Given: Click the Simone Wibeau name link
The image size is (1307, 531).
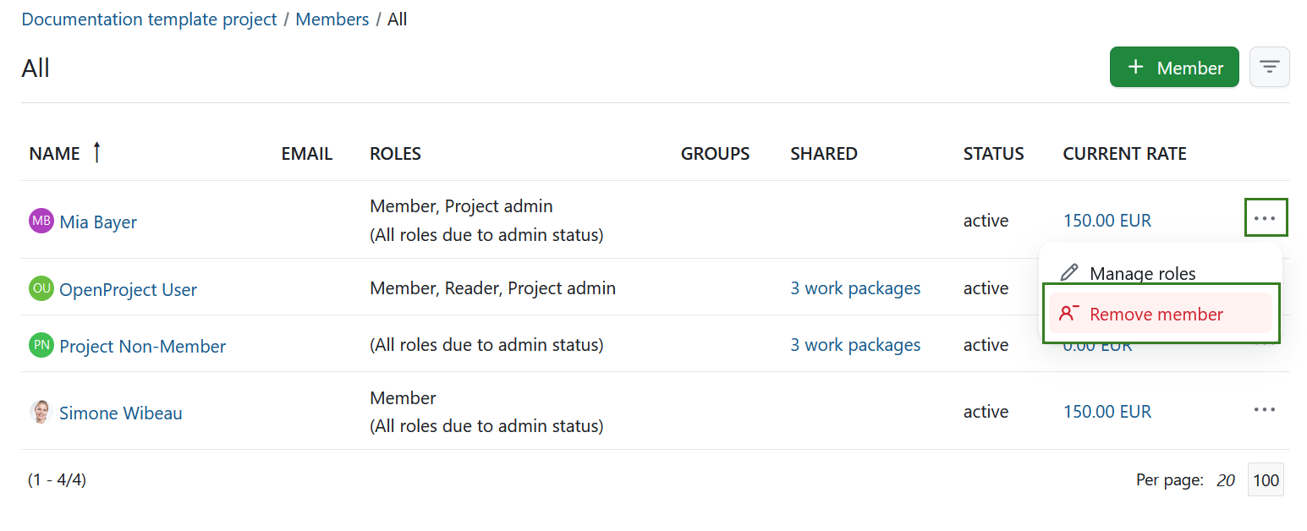Looking at the screenshot, I should click(120, 413).
